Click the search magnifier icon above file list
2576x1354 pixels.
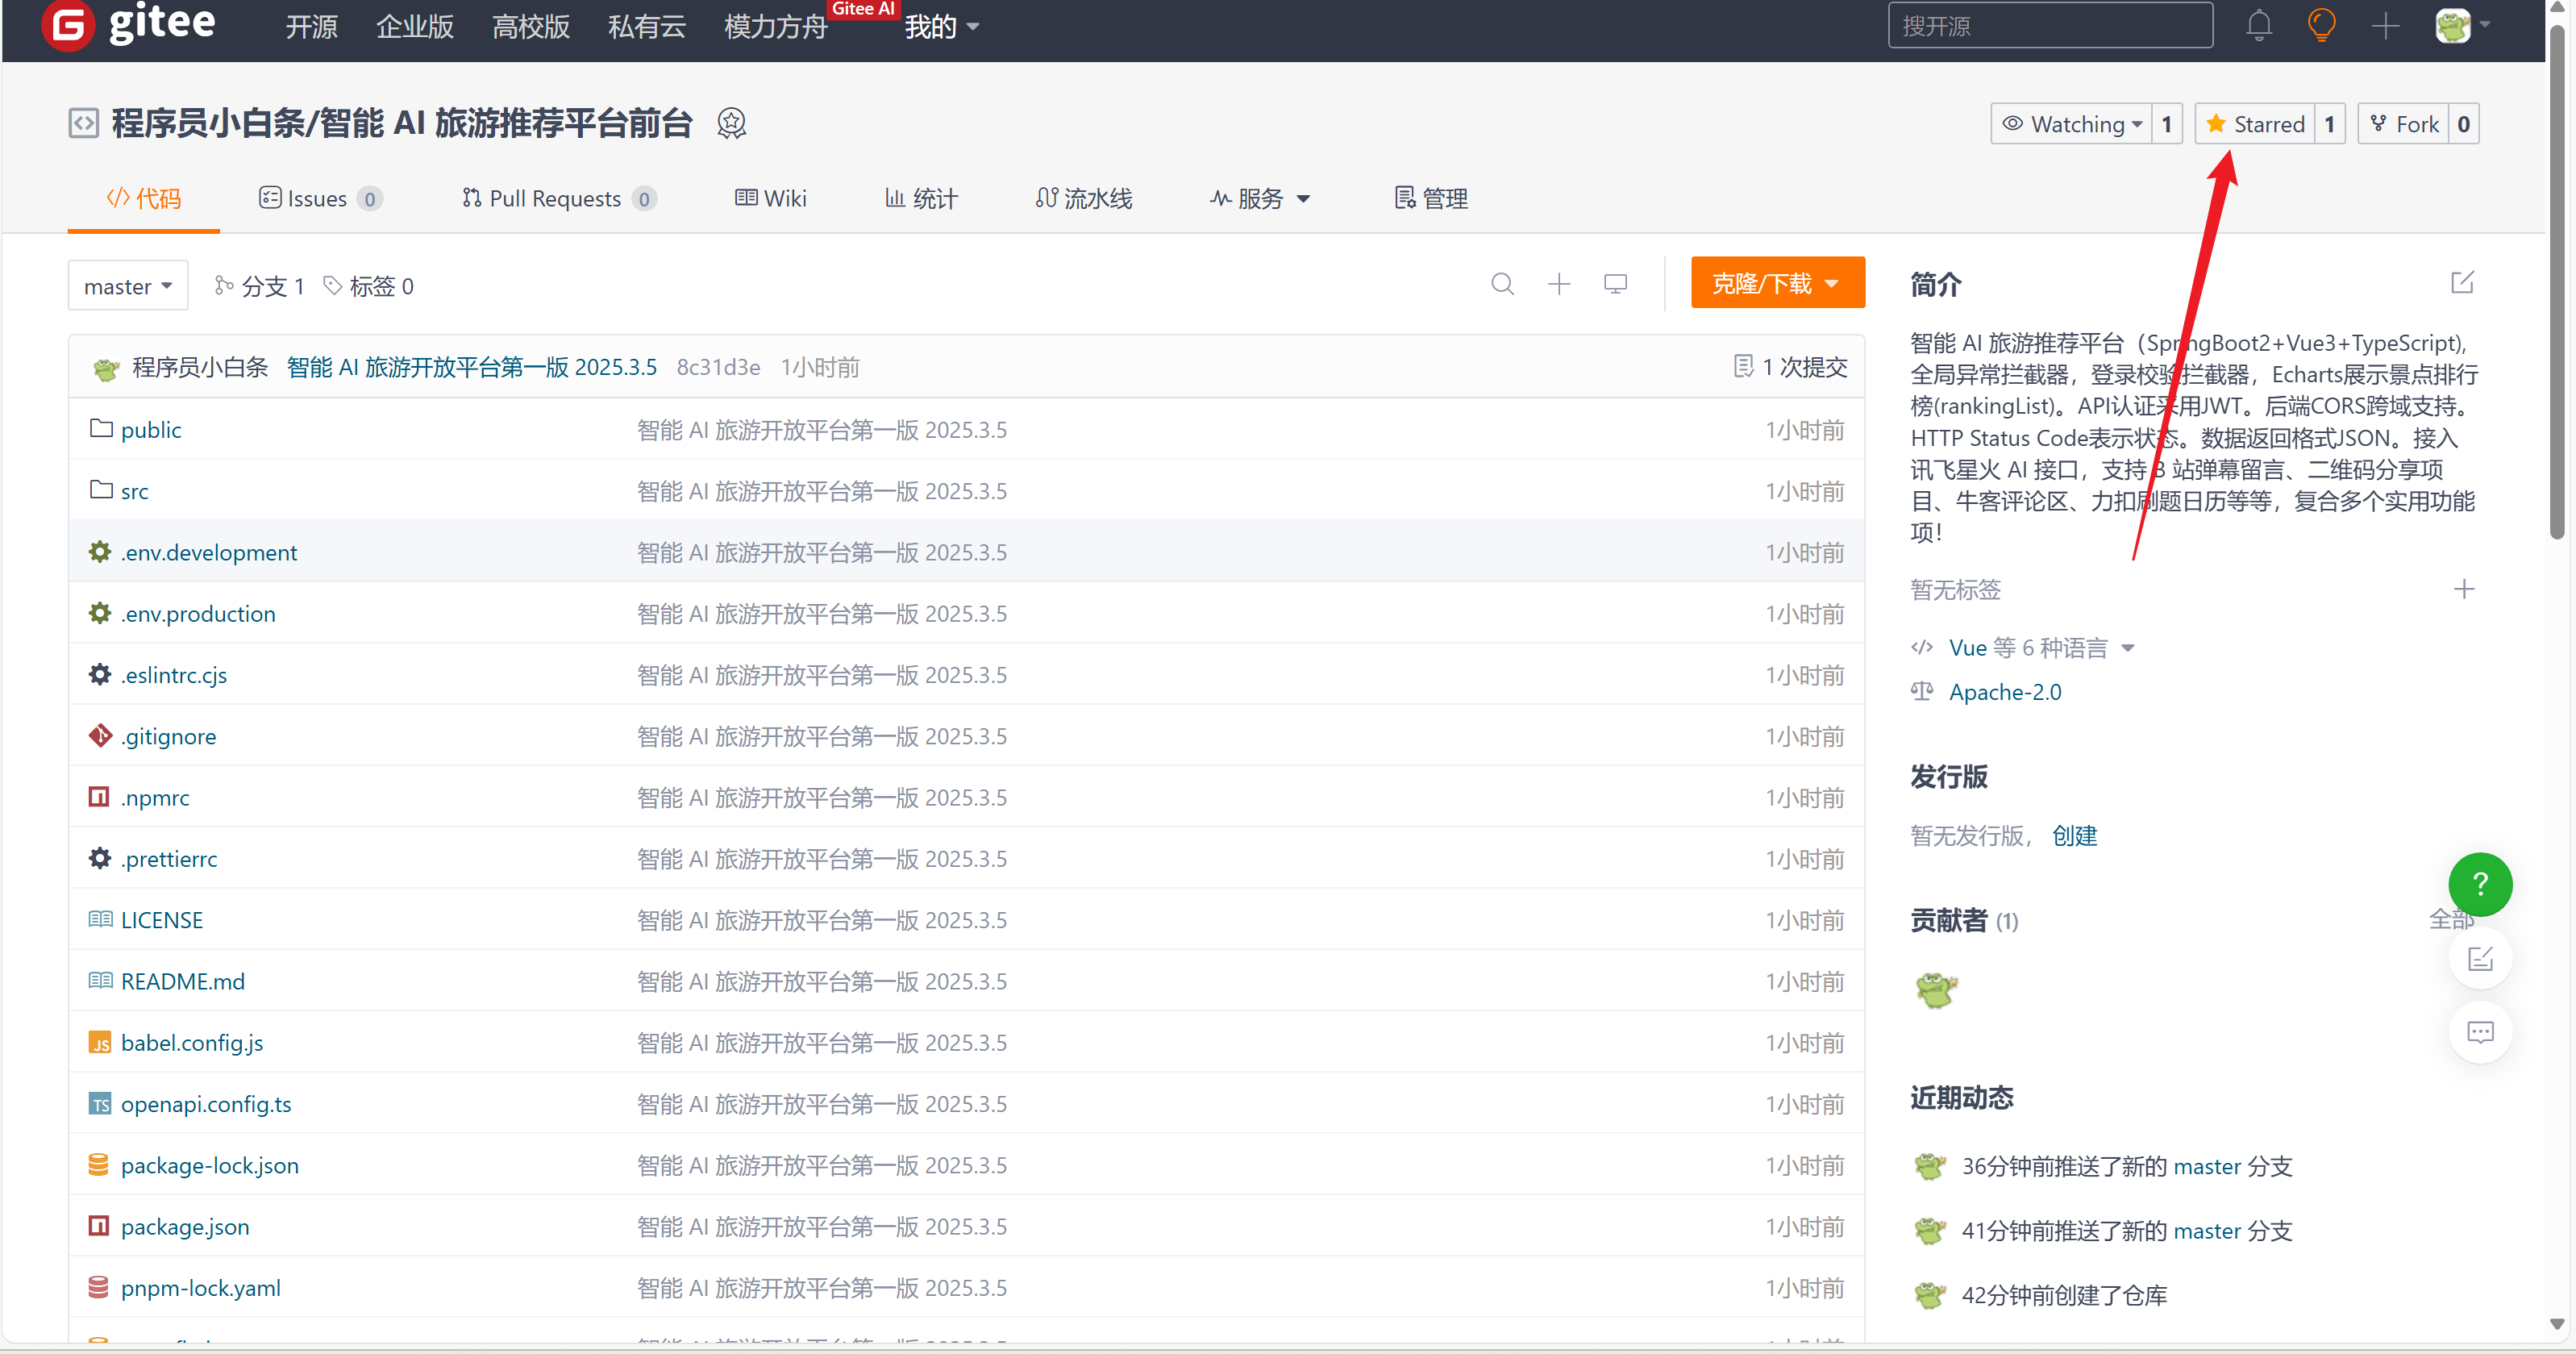coord(1502,284)
